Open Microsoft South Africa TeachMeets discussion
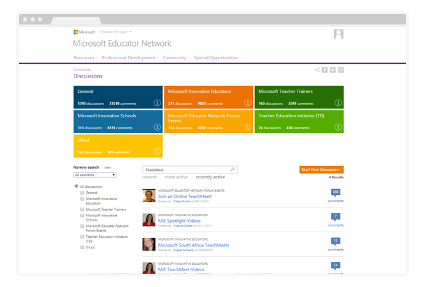 tap(194, 245)
